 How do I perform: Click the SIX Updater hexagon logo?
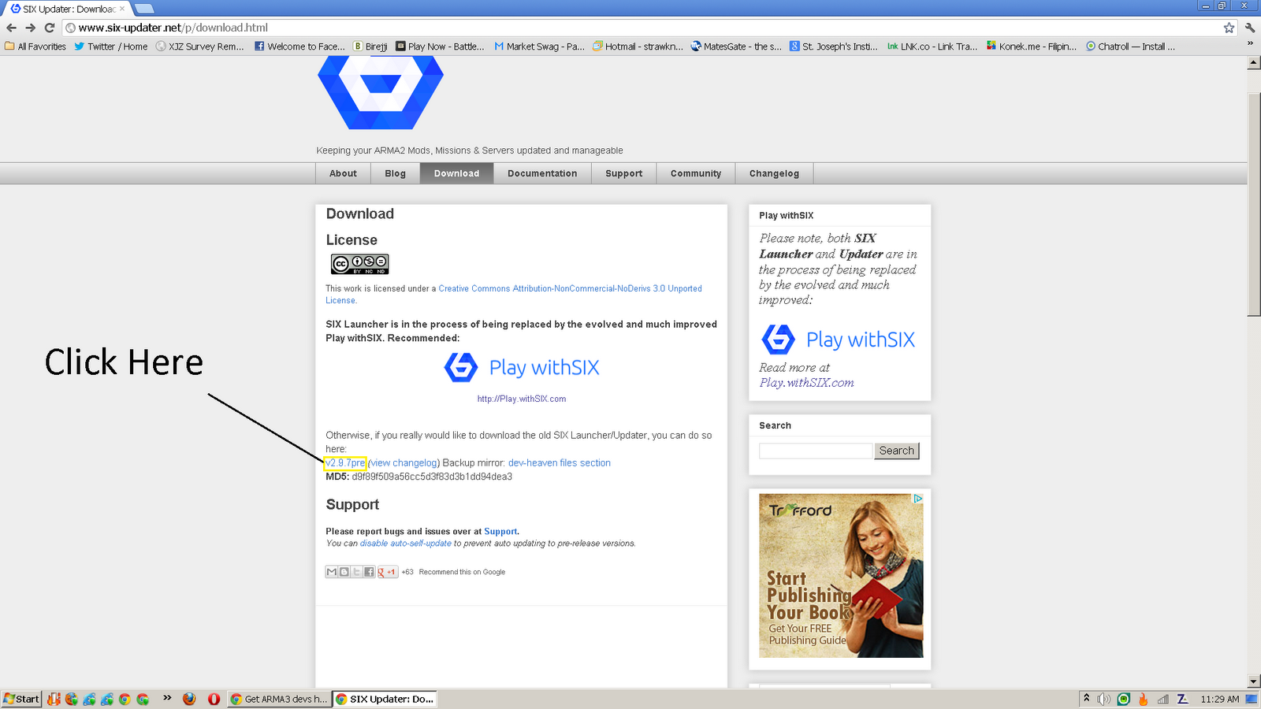point(381,91)
